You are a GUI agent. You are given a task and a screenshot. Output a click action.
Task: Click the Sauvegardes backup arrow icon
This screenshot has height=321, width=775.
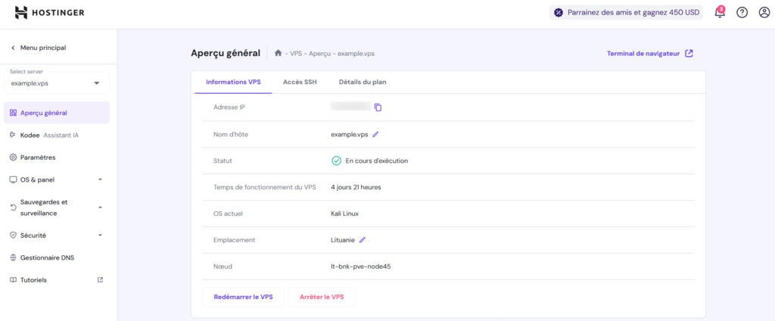coord(14,207)
